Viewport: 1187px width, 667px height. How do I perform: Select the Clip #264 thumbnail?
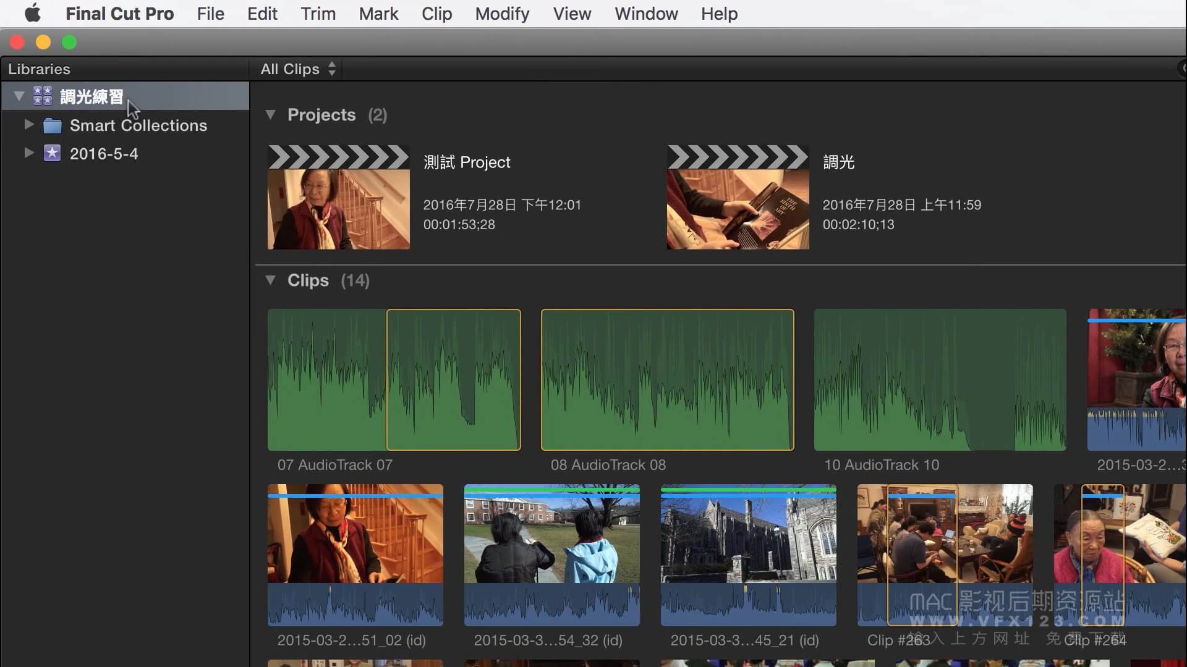pos(1120,555)
